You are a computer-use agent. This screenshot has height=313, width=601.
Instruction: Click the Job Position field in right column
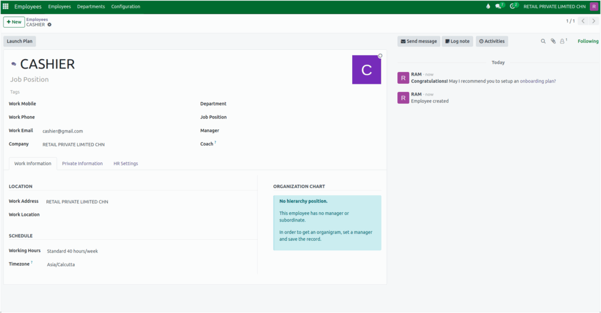[306, 117]
